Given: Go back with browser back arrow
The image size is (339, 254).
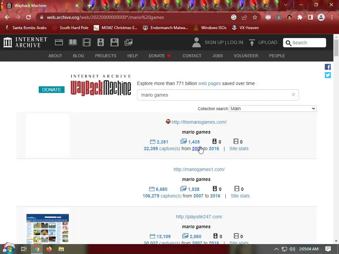Looking at the screenshot, I should 7,17.
